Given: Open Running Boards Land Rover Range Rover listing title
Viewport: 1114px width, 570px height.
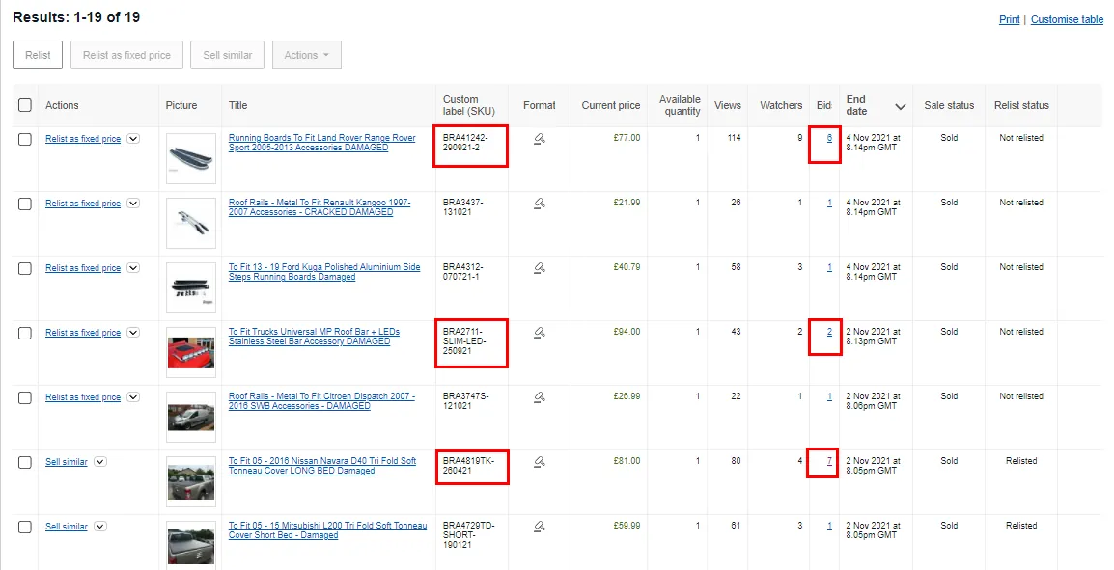Looking at the screenshot, I should click(x=321, y=143).
